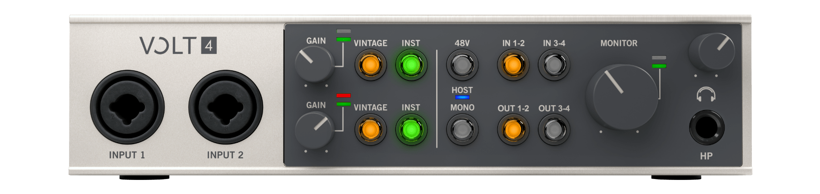The width and height of the screenshot is (820, 194).
Task: Click the blue HOST indicator LED
Action: (462, 97)
